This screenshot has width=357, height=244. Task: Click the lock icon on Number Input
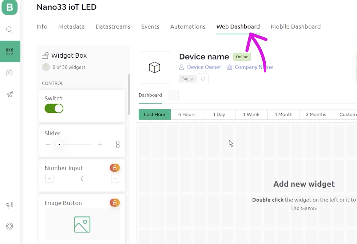(115, 168)
